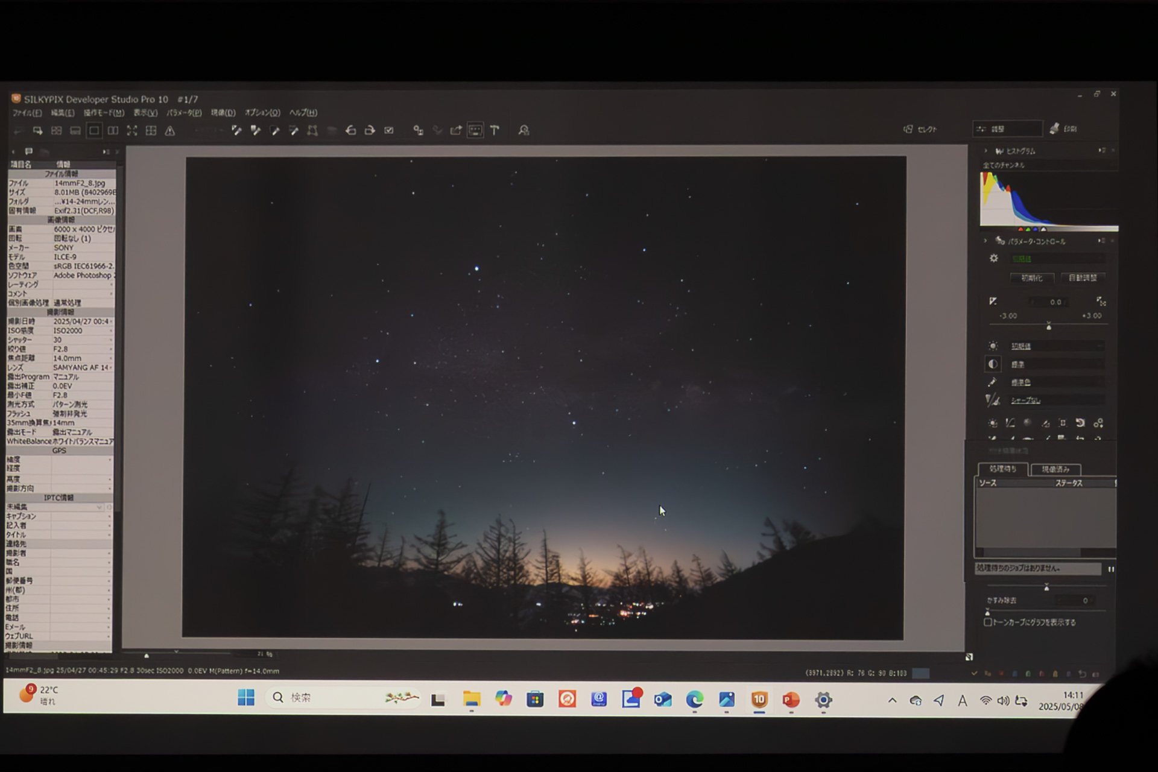The height and width of the screenshot is (772, 1158).
Task: Enable tone curve graph display checkbox
Action: (987, 622)
